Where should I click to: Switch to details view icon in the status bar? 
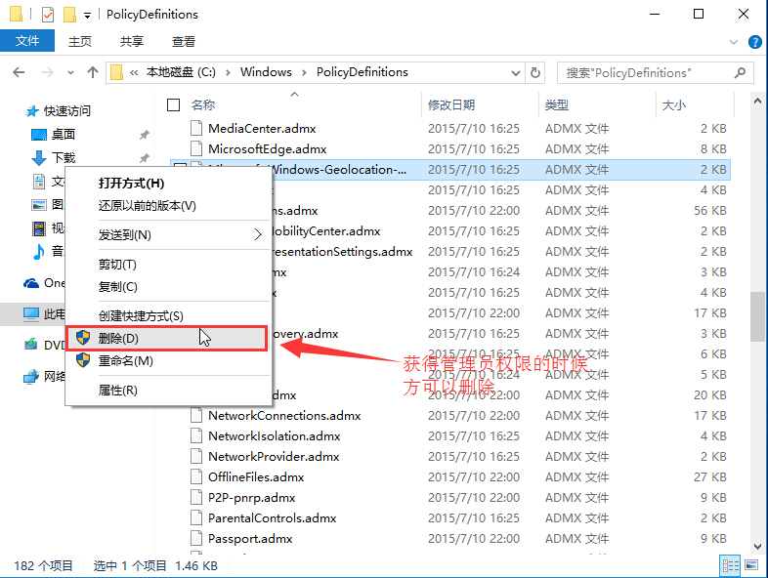pyautogui.click(x=729, y=565)
